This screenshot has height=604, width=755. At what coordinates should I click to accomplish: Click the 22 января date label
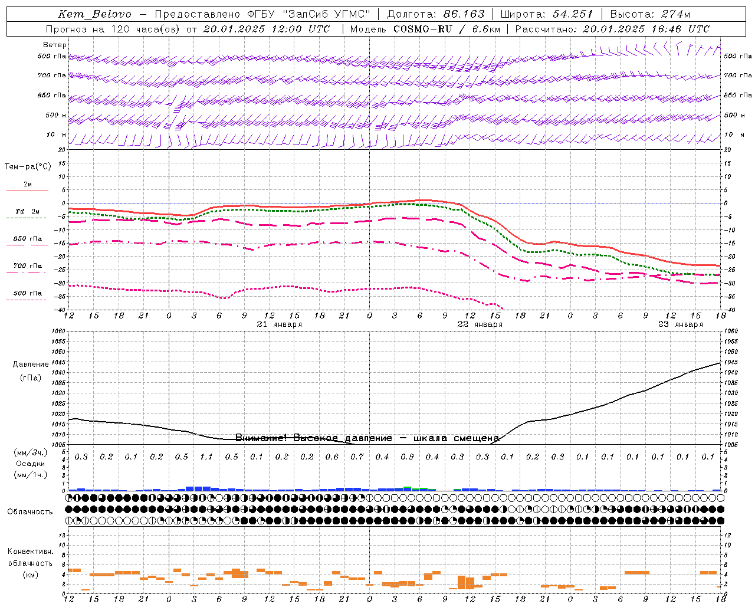(480, 324)
